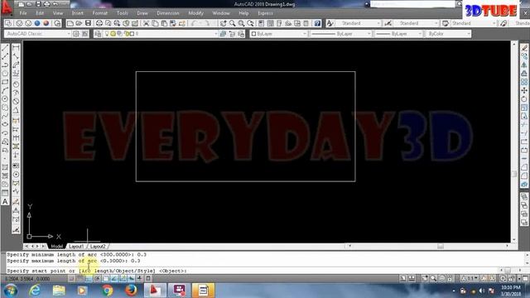The width and height of the screenshot is (530, 298).
Task: Open the Draw menu
Action: (142, 13)
